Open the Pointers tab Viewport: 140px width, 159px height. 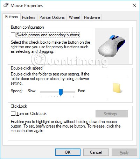click(29, 17)
